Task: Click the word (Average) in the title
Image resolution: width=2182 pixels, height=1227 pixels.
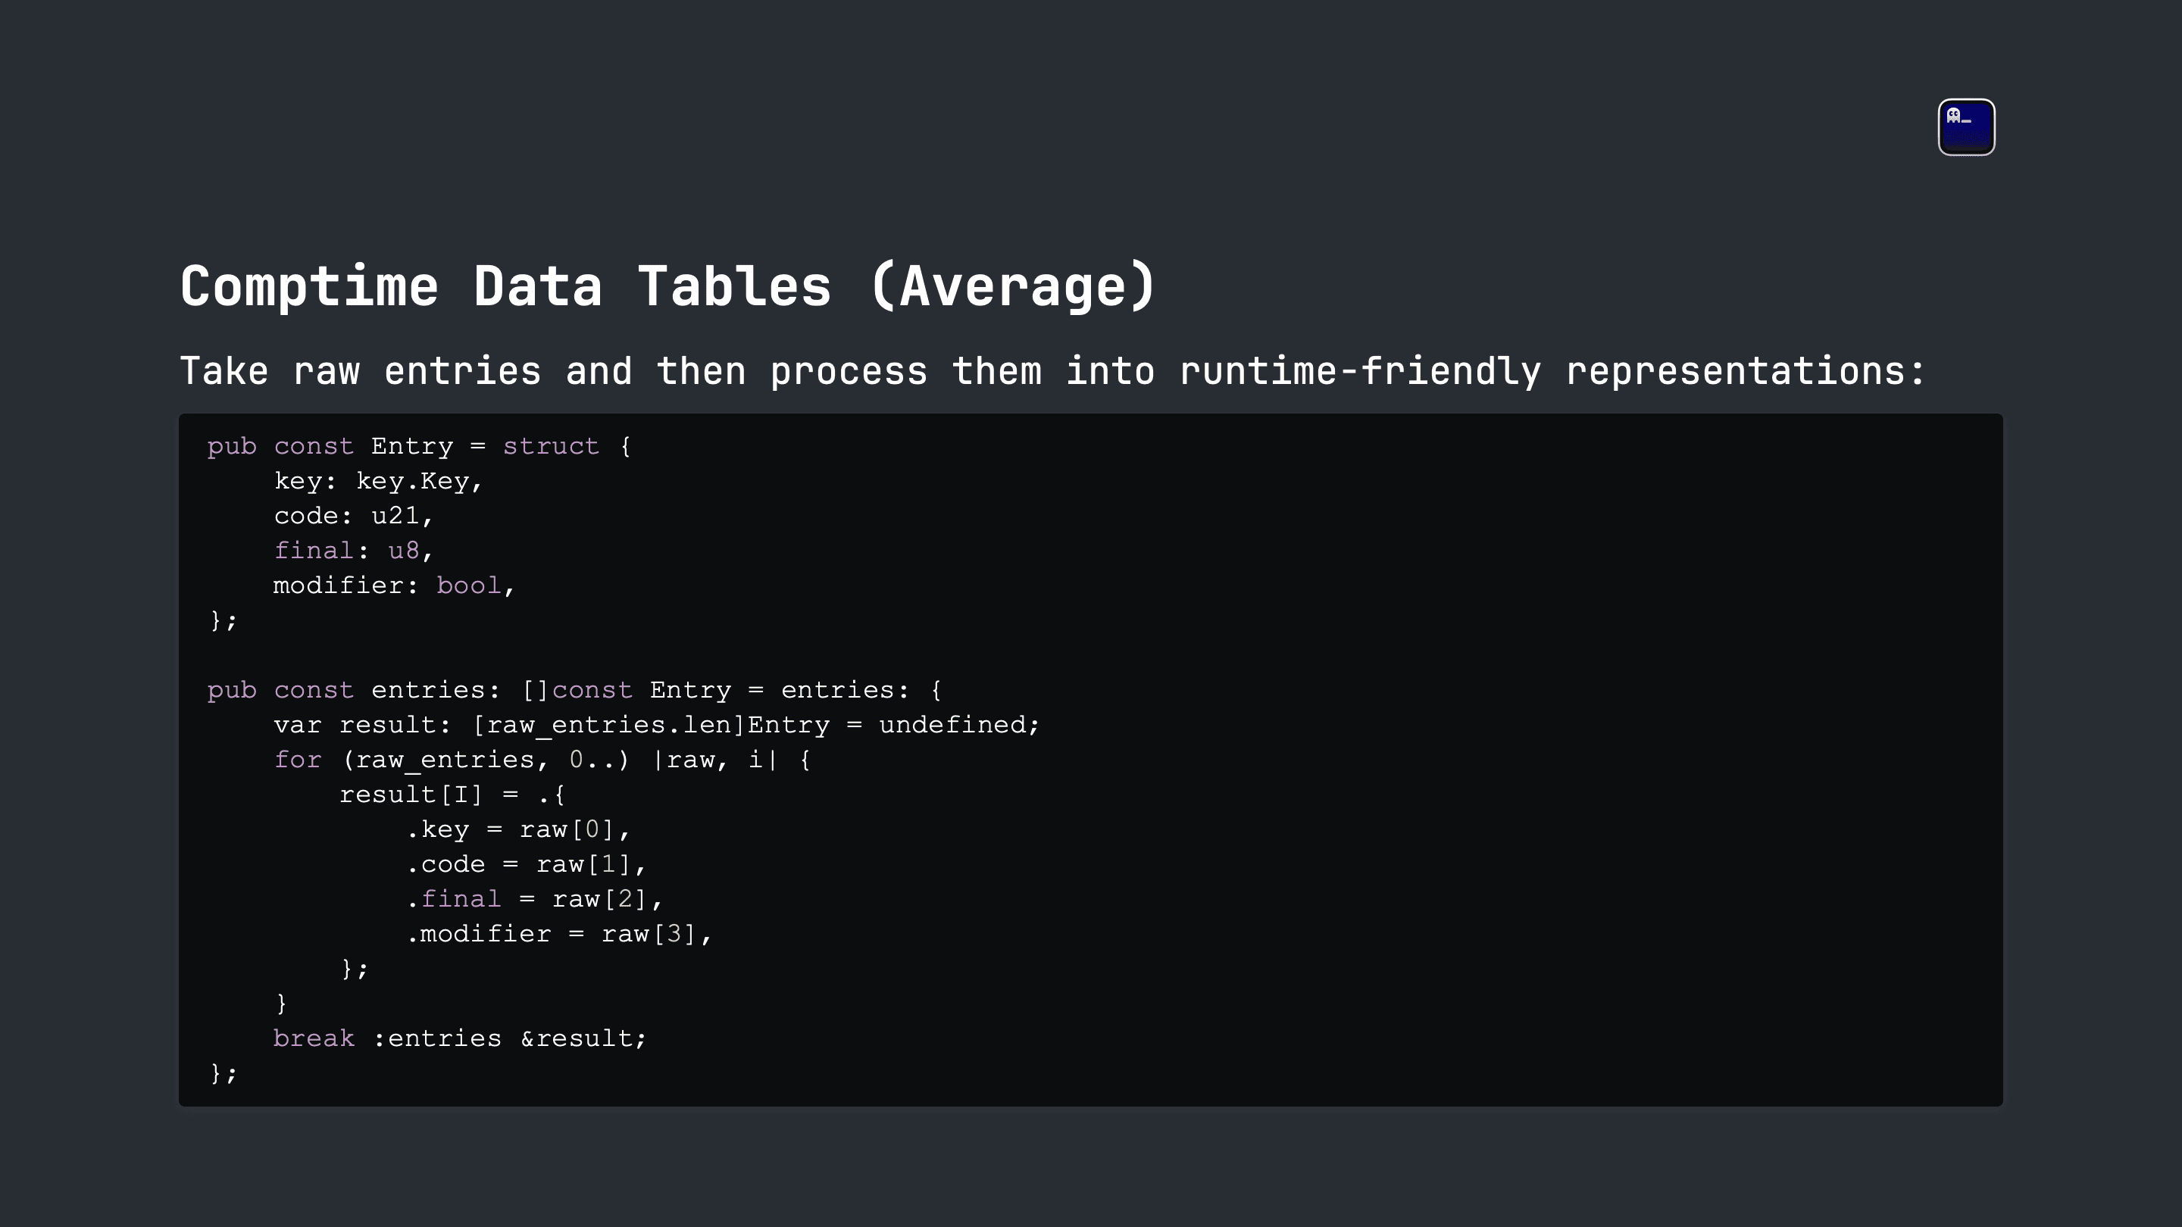Action: pyautogui.click(x=1013, y=286)
